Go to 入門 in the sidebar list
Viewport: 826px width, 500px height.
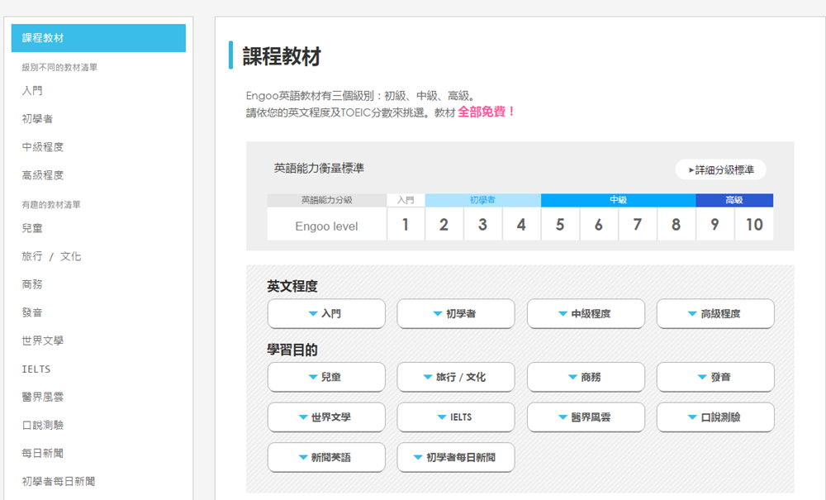[x=32, y=91]
